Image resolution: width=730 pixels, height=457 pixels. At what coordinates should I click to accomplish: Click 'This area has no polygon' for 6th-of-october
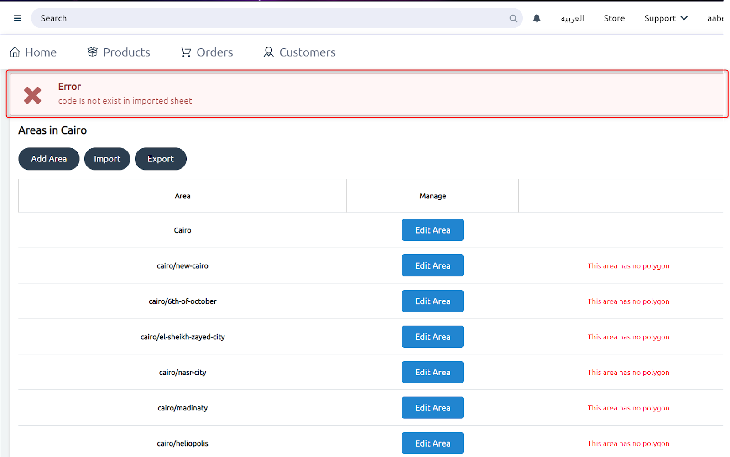[x=628, y=301]
